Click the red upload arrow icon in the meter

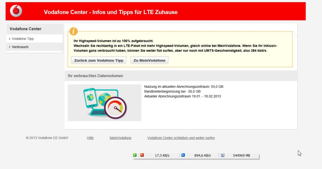142,155
